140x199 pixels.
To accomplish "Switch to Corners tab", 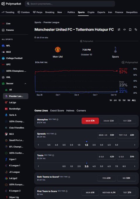I will [x=81, y=111].
